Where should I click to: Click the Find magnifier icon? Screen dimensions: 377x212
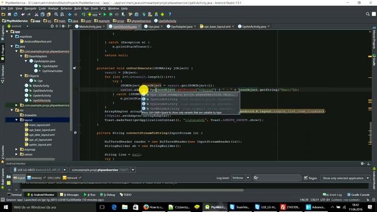[x=56, y=14]
